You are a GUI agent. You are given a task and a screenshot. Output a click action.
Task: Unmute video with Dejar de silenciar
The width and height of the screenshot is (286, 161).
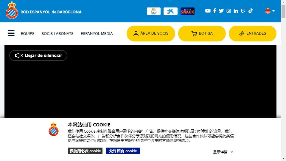coord(38,55)
